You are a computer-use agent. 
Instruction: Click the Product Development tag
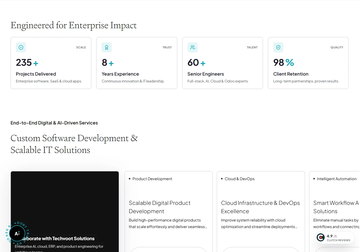[x=152, y=179]
